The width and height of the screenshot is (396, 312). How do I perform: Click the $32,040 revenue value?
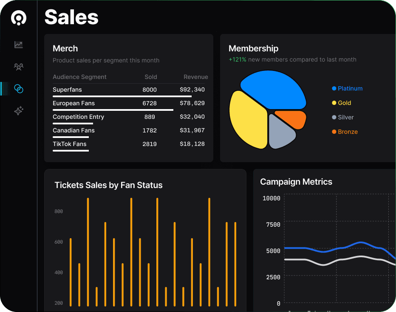(192, 117)
